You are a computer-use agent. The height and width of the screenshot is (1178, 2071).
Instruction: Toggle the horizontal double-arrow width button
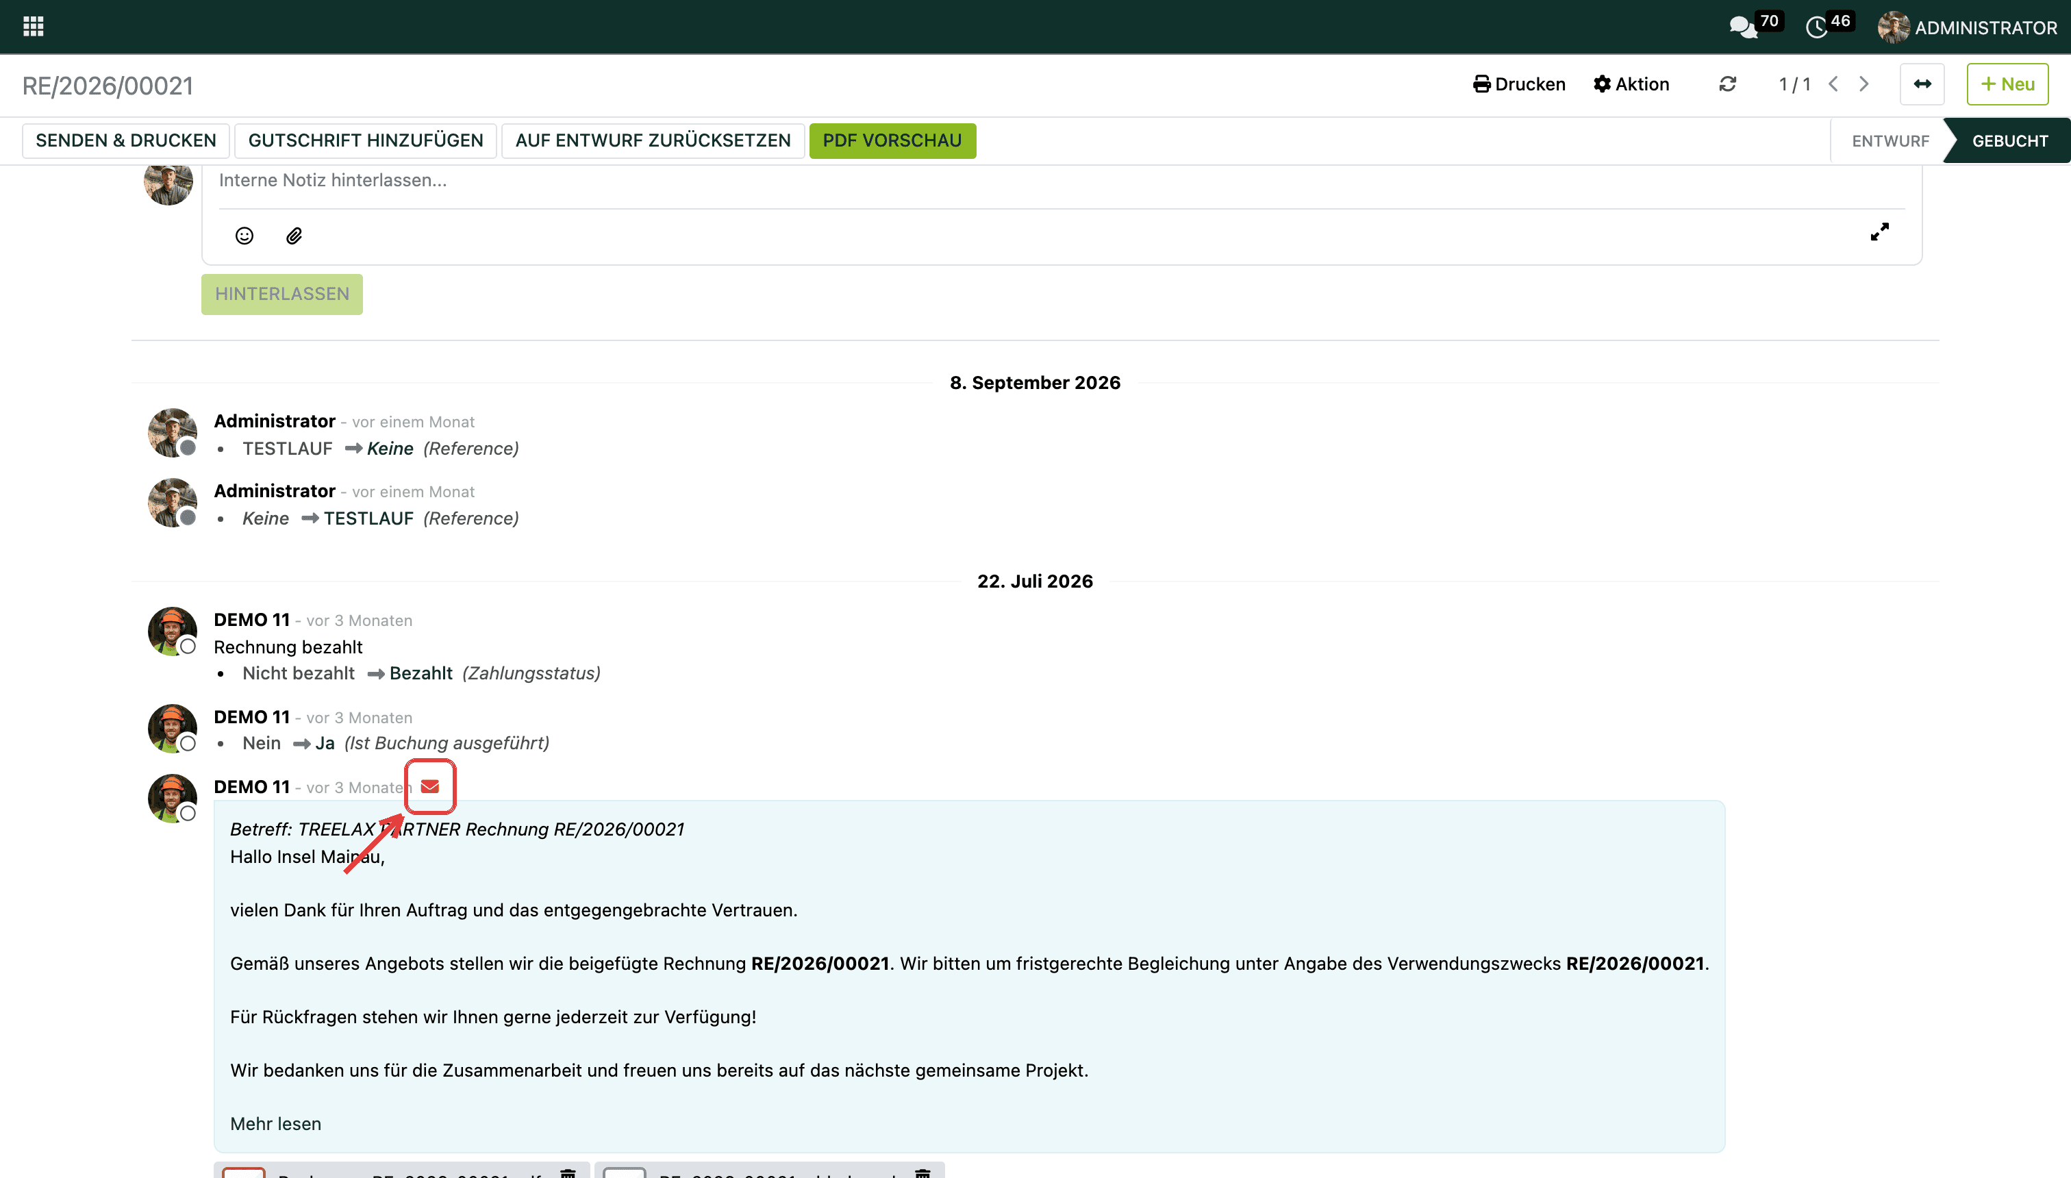tap(1922, 84)
